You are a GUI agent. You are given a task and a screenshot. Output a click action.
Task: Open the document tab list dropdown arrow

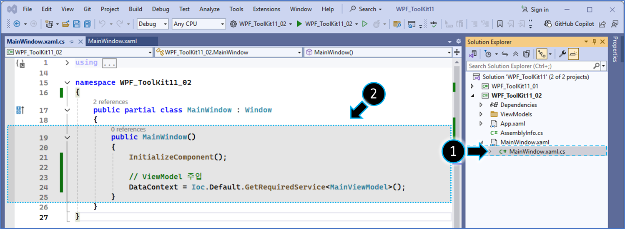pyautogui.click(x=449, y=42)
